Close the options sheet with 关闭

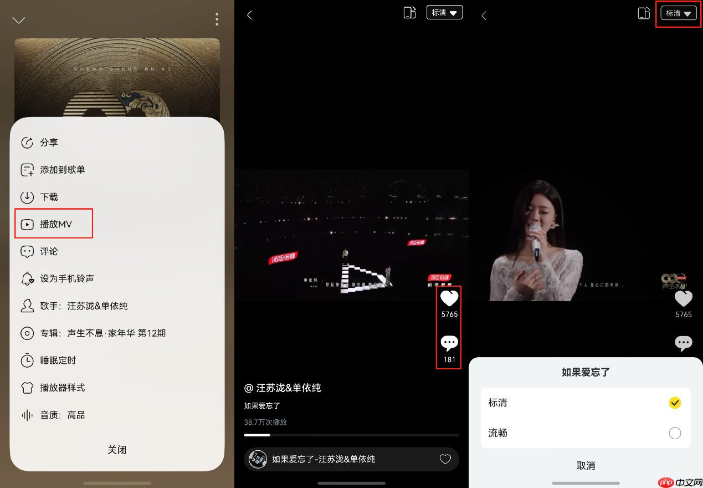[117, 450]
